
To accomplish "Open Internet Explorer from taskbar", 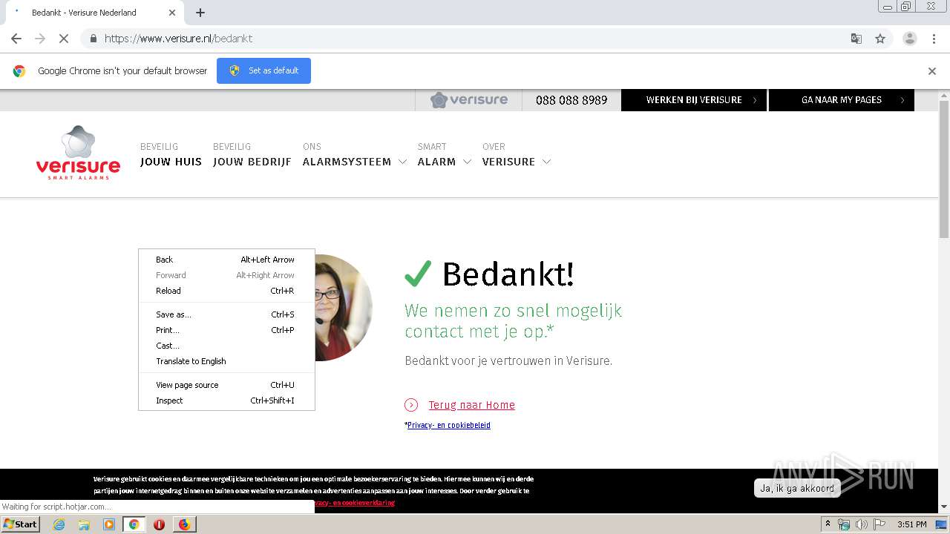I will click(x=59, y=524).
